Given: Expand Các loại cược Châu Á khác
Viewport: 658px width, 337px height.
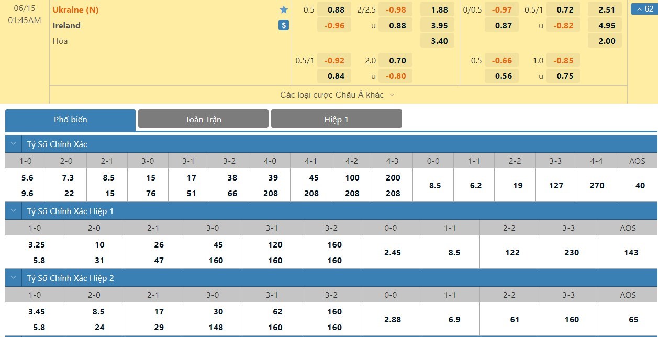Looking at the screenshot, I should (338, 95).
